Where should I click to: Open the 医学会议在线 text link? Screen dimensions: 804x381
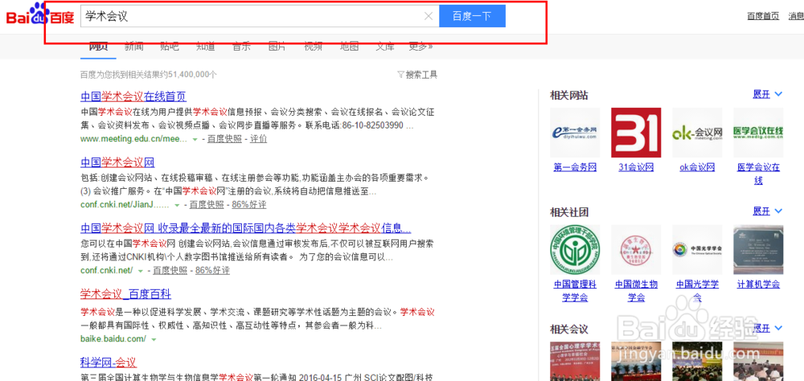point(758,174)
